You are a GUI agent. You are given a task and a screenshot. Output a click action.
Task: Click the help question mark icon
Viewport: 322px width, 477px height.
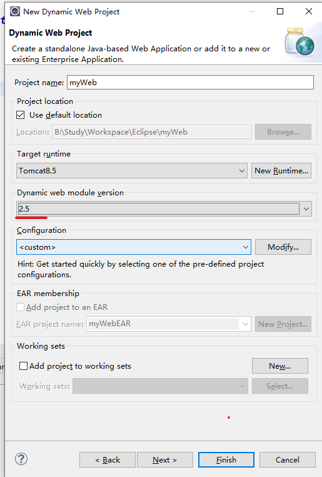tap(21, 459)
